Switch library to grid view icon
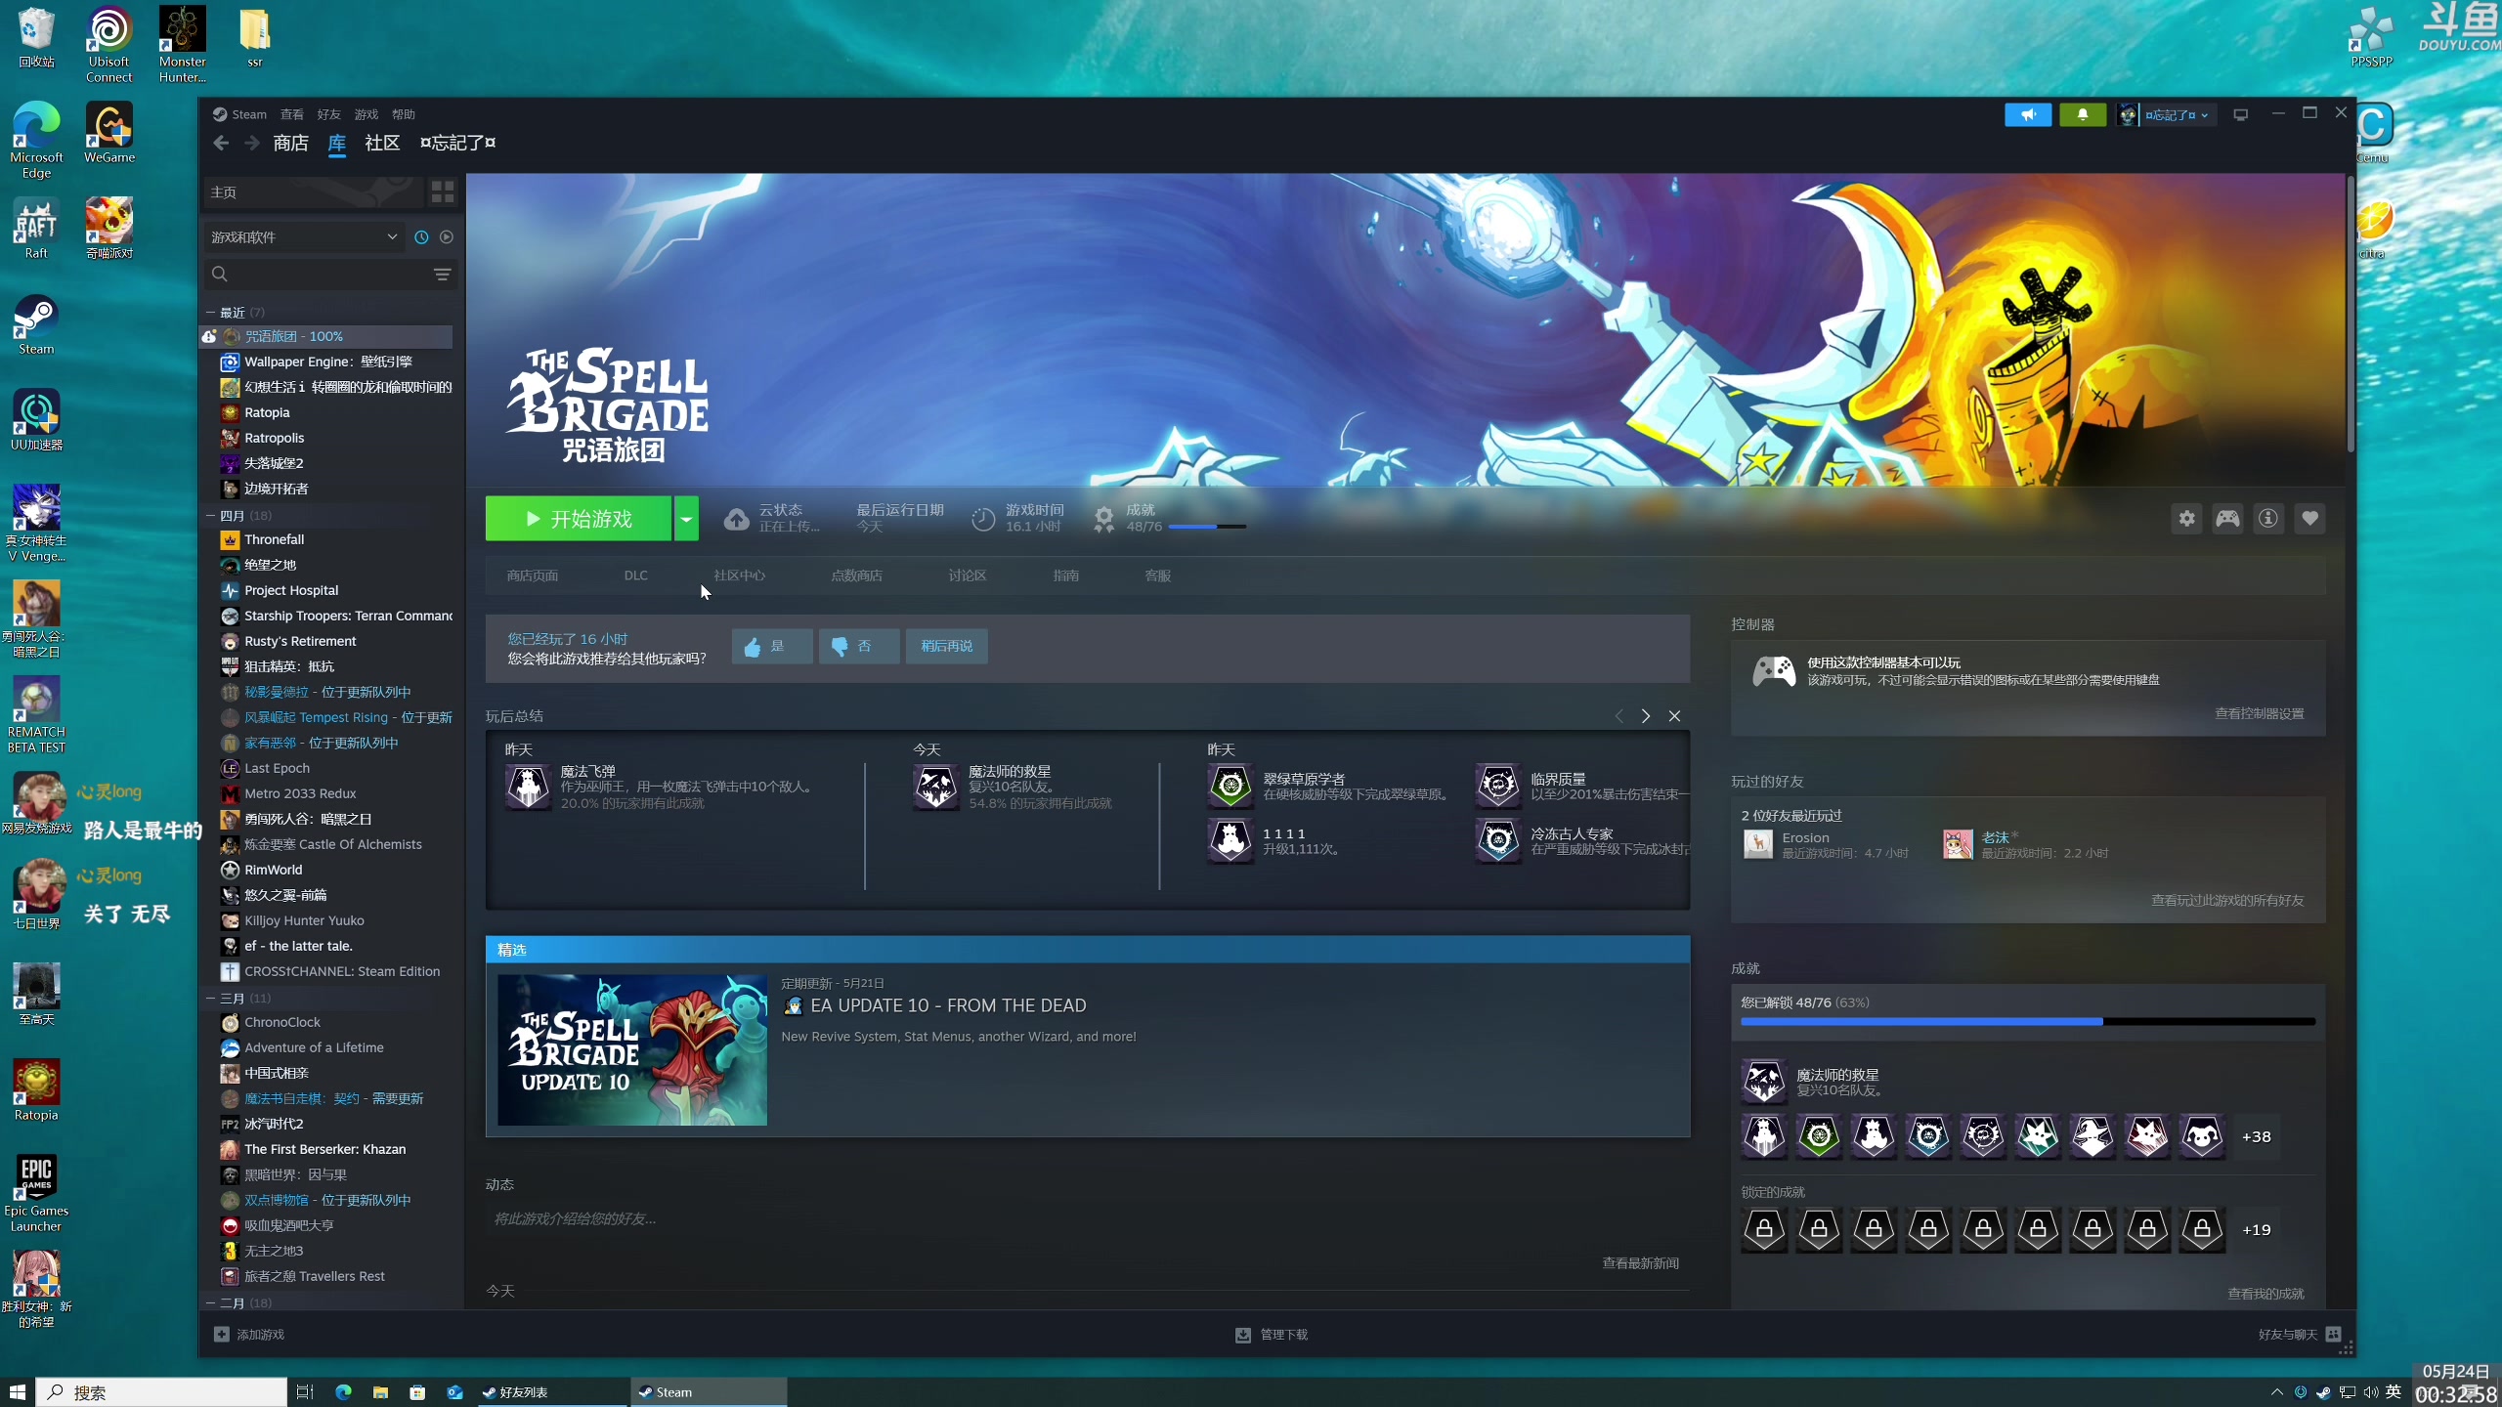Screen dimensions: 2502x1407 tap(443, 192)
